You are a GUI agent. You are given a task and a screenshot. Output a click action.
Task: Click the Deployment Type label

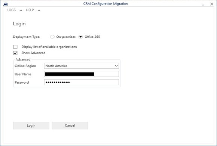click(27, 37)
